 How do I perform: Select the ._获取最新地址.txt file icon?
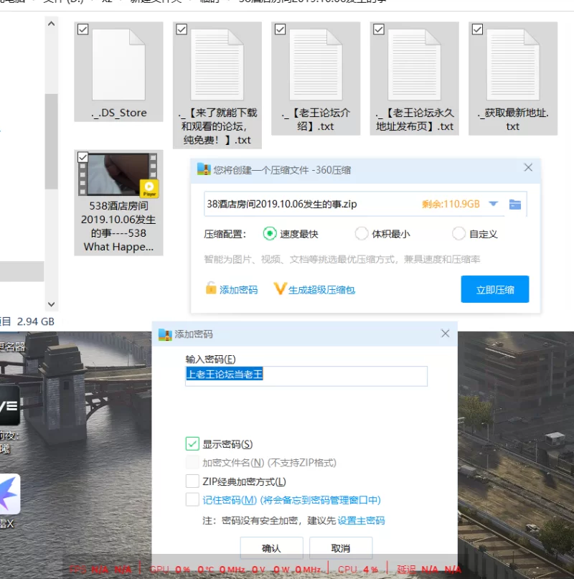513,65
